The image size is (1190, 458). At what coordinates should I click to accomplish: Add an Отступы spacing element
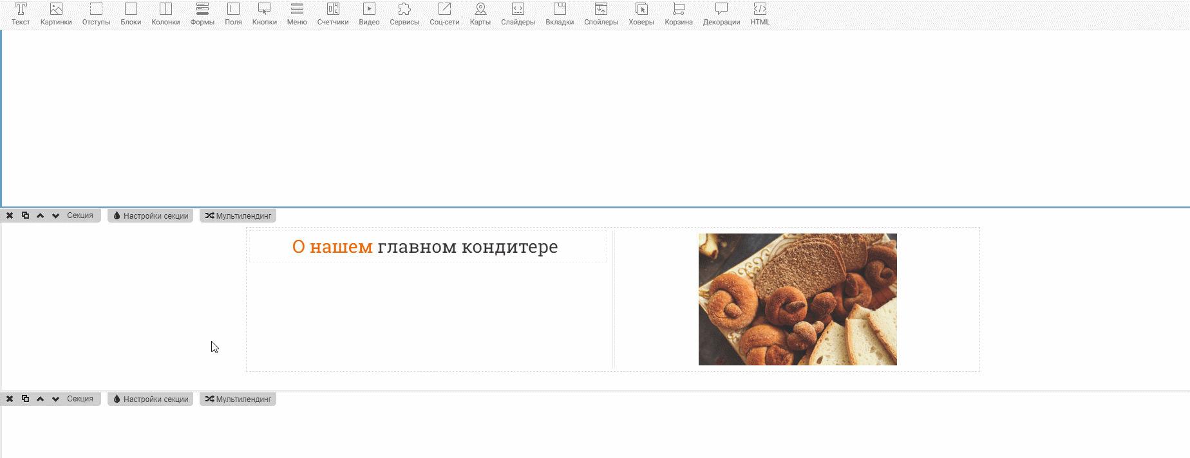click(x=96, y=14)
